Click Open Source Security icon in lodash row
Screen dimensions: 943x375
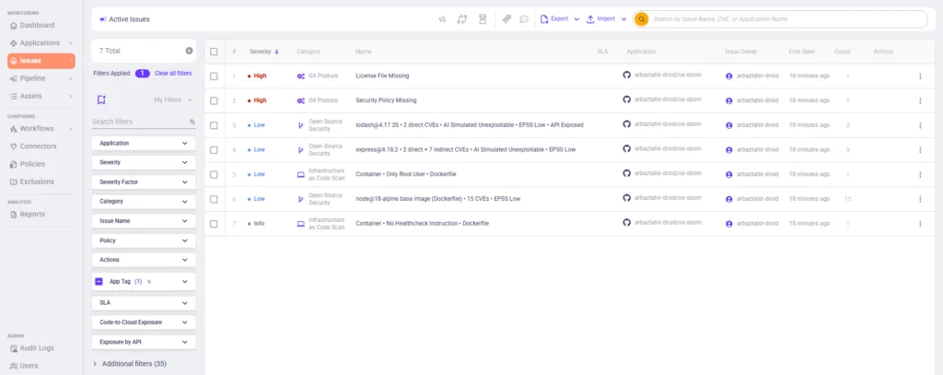point(301,125)
